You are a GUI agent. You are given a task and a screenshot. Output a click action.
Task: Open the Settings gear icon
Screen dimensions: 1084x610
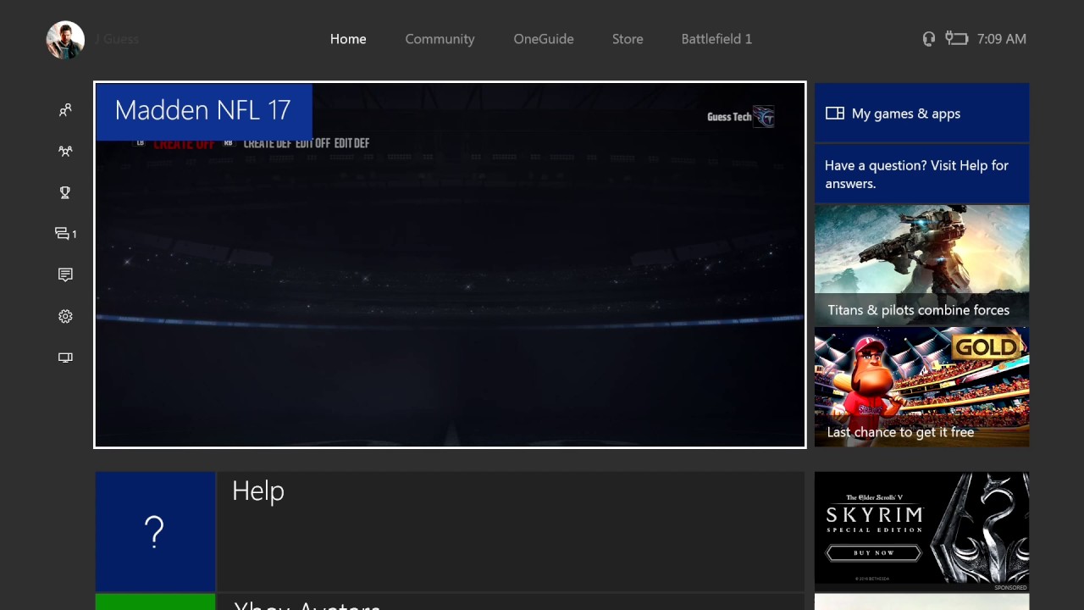tap(65, 316)
